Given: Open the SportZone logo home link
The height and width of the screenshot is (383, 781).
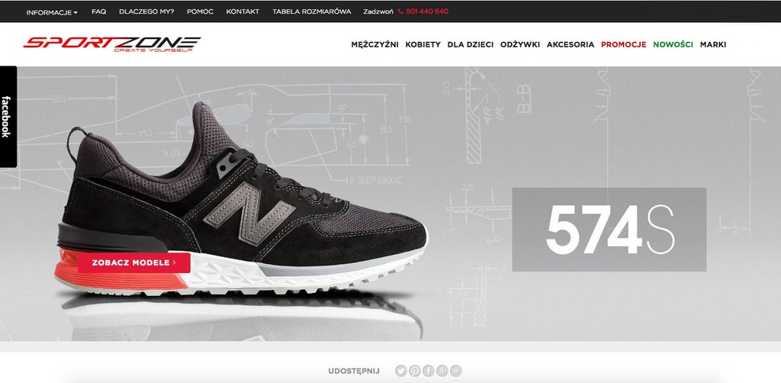Looking at the screenshot, I should (111, 43).
